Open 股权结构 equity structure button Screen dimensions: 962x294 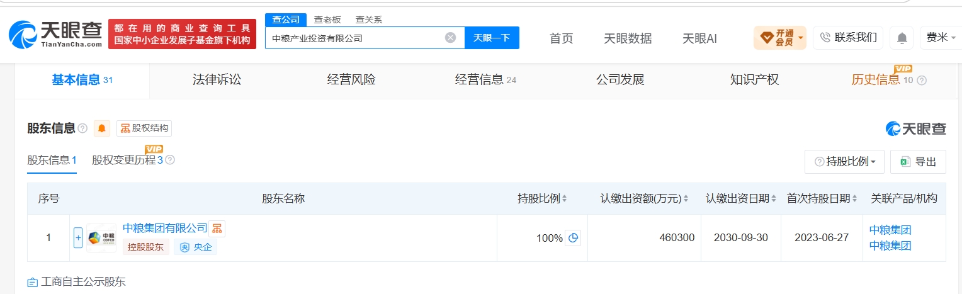[x=144, y=128]
